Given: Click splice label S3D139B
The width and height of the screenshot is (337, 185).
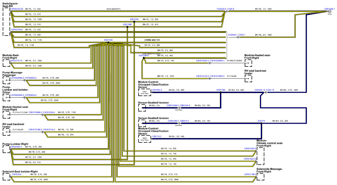Looking at the screenshot, I should (127, 24).
